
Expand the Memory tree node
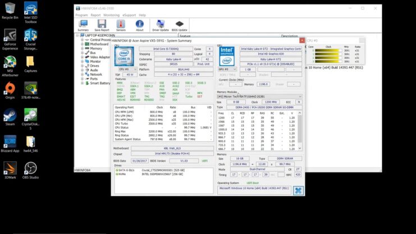(x=82, y=49)
